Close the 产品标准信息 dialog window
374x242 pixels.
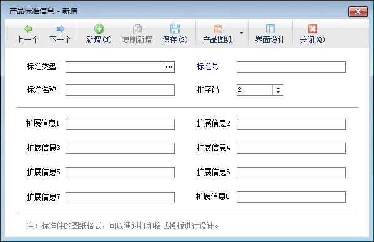pyautogui.click(x=358, y=11)
